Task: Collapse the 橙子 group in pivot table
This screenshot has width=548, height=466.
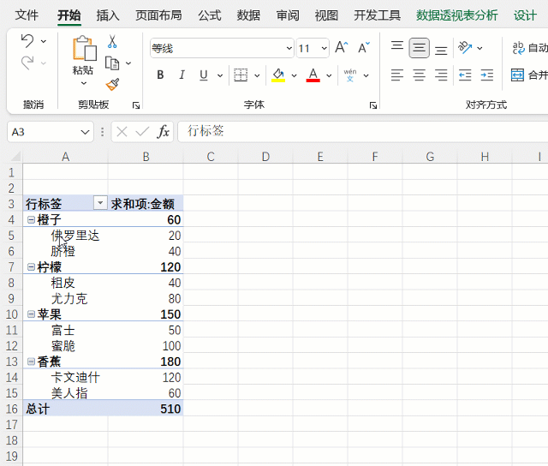Action: pos(31,220)
